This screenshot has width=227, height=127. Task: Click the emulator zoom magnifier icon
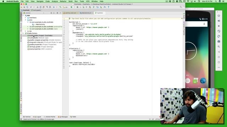point(219,47)
